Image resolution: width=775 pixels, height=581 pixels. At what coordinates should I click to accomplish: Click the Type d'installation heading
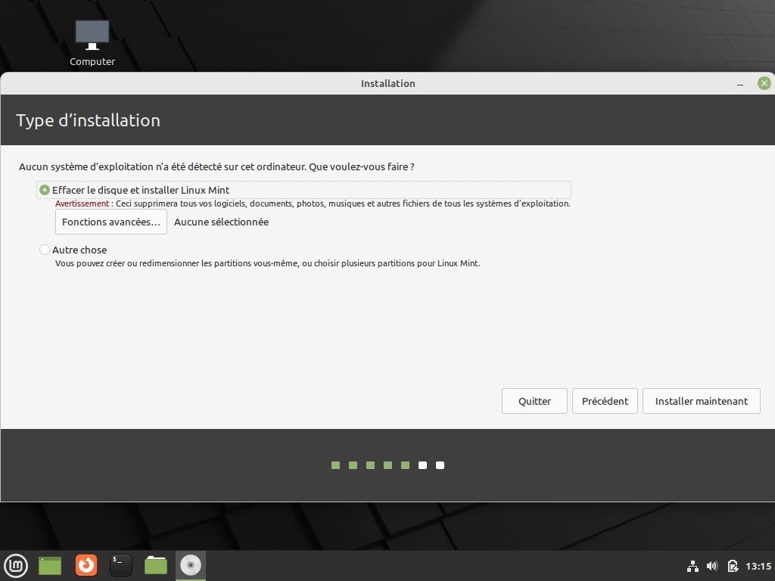[88, 120]
